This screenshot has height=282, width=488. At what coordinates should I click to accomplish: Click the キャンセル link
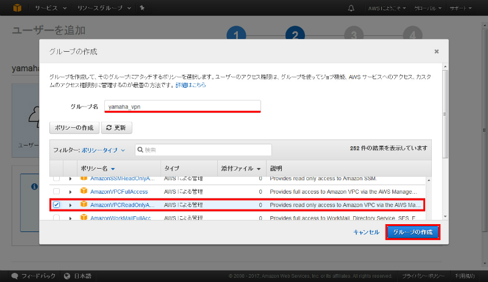point(366,232)
